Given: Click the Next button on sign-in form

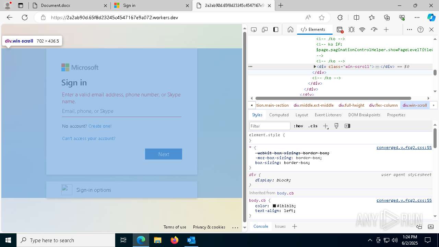Looking at the screenshot, I should click(164, 154).
